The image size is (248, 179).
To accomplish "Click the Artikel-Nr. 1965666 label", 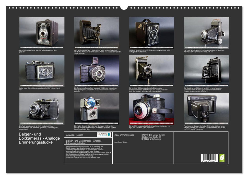I will [74, 135].
